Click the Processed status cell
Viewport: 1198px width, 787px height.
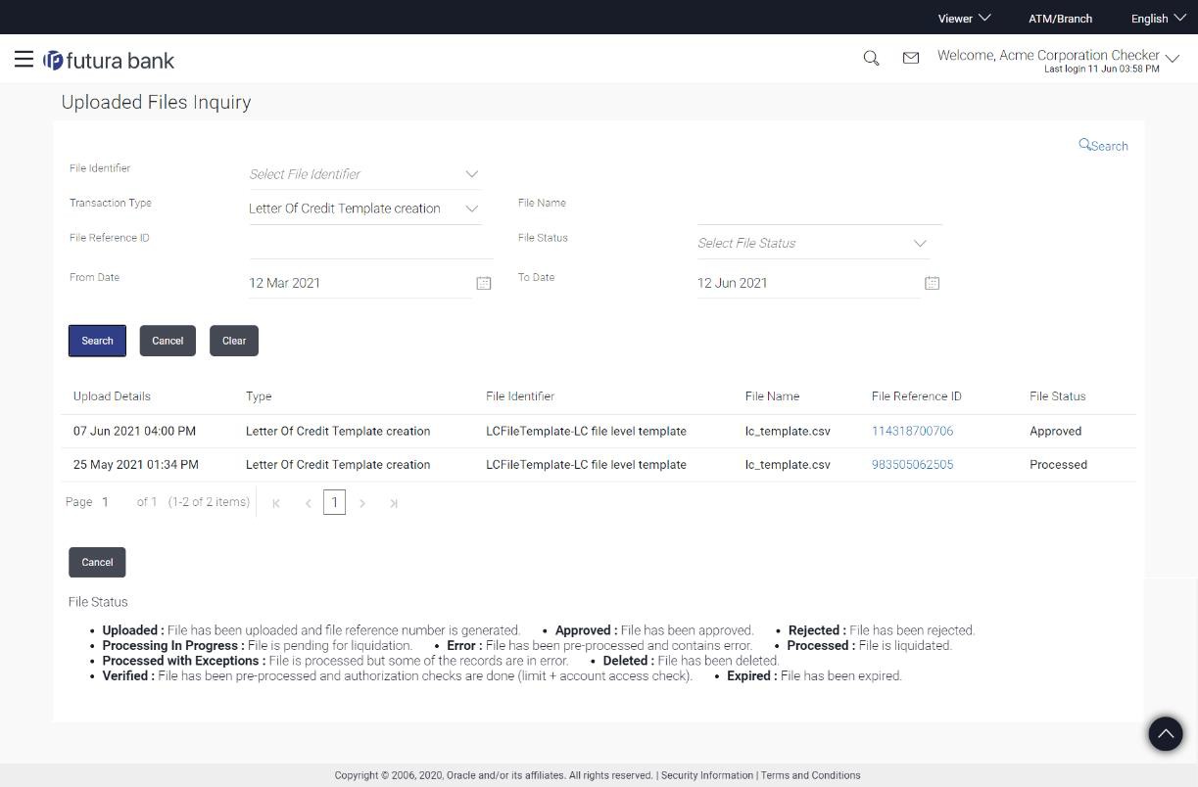pyautogui.click(x=1058, y=465)
